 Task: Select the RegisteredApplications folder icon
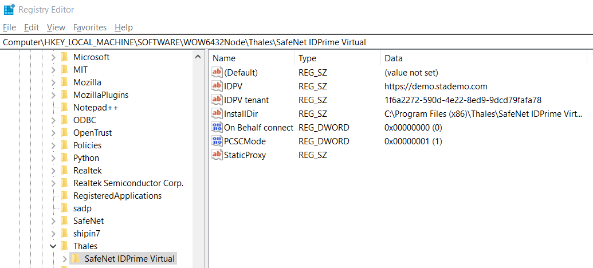pyautogui.click(x=64, y=196)
